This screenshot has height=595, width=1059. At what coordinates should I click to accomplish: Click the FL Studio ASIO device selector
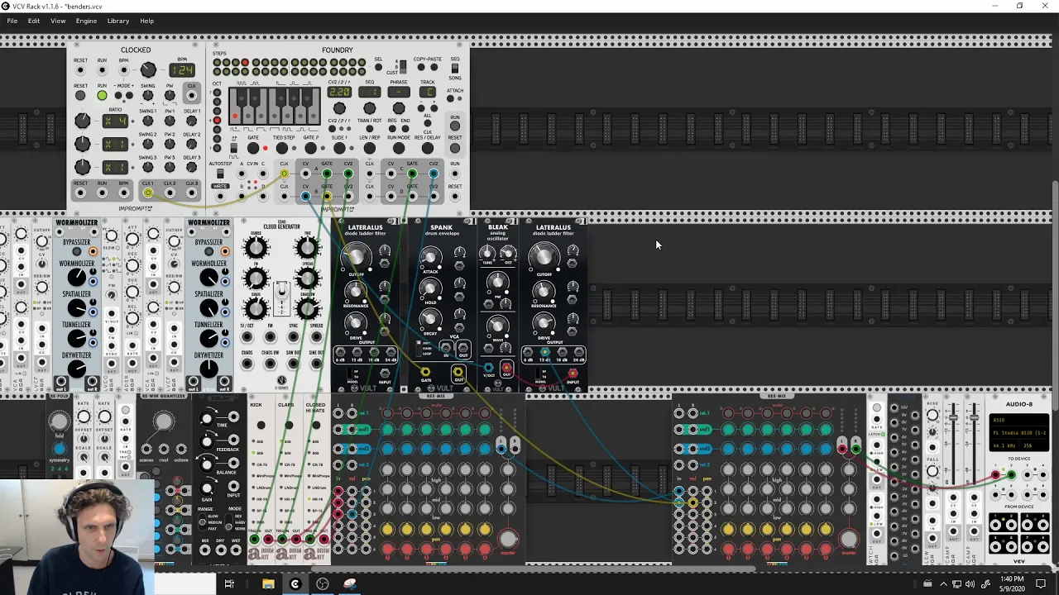click(x=1019, y=433)
